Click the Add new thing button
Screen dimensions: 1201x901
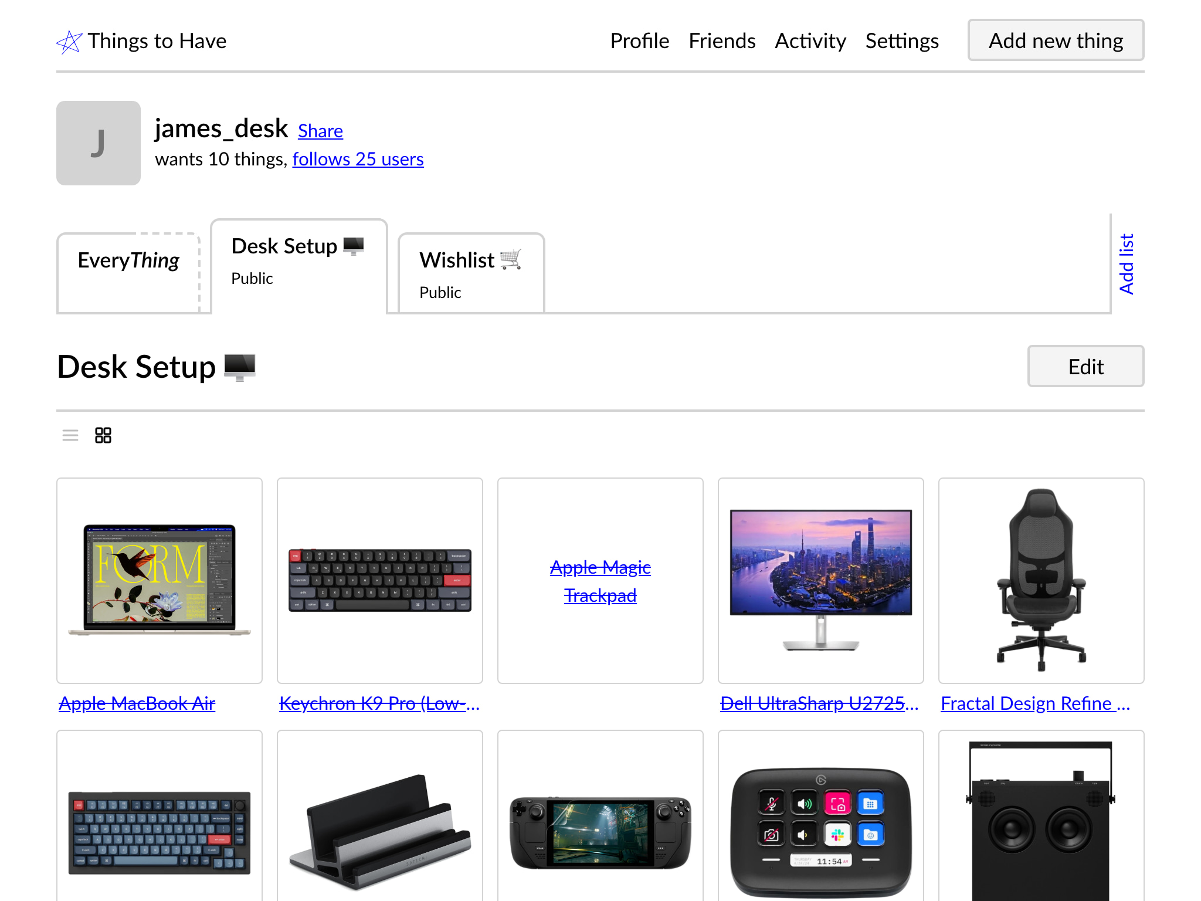pyautogui.click(x=1056, y=40)
